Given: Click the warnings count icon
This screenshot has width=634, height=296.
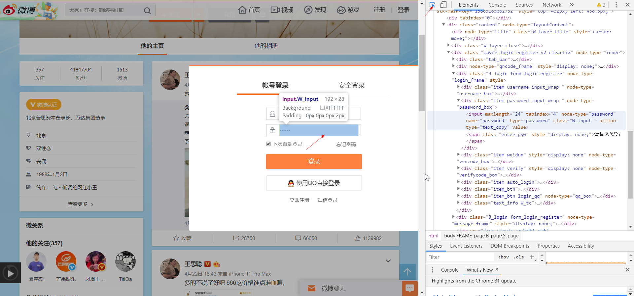Looking at the screenshot, I should [601, 5].
